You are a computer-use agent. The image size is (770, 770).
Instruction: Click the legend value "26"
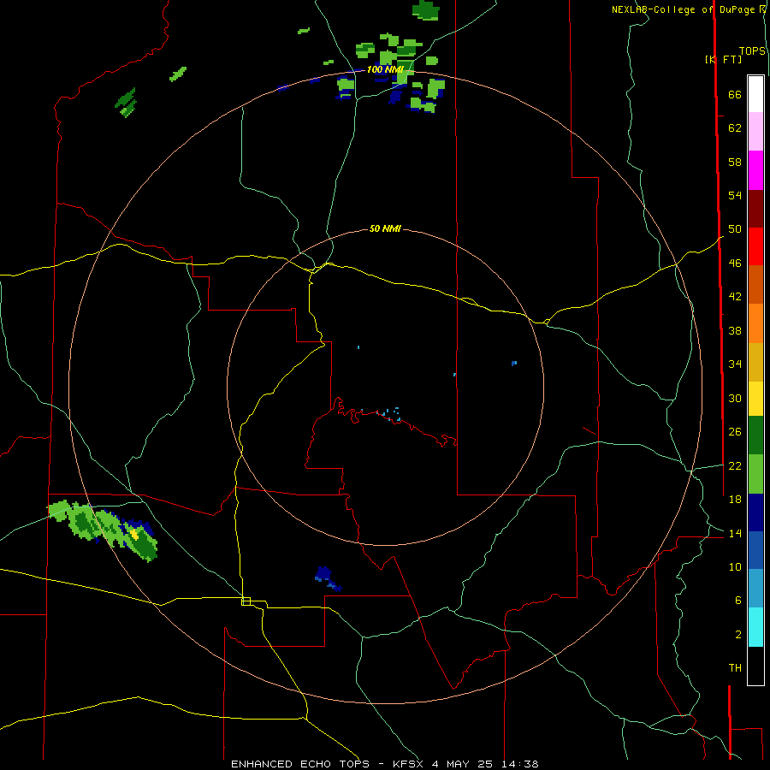(735, 432)
